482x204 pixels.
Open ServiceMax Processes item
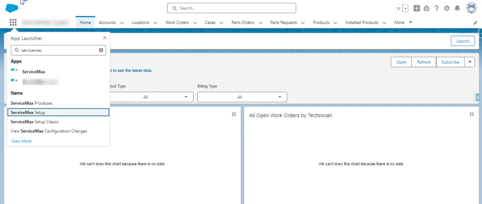(x=32, y=103)
